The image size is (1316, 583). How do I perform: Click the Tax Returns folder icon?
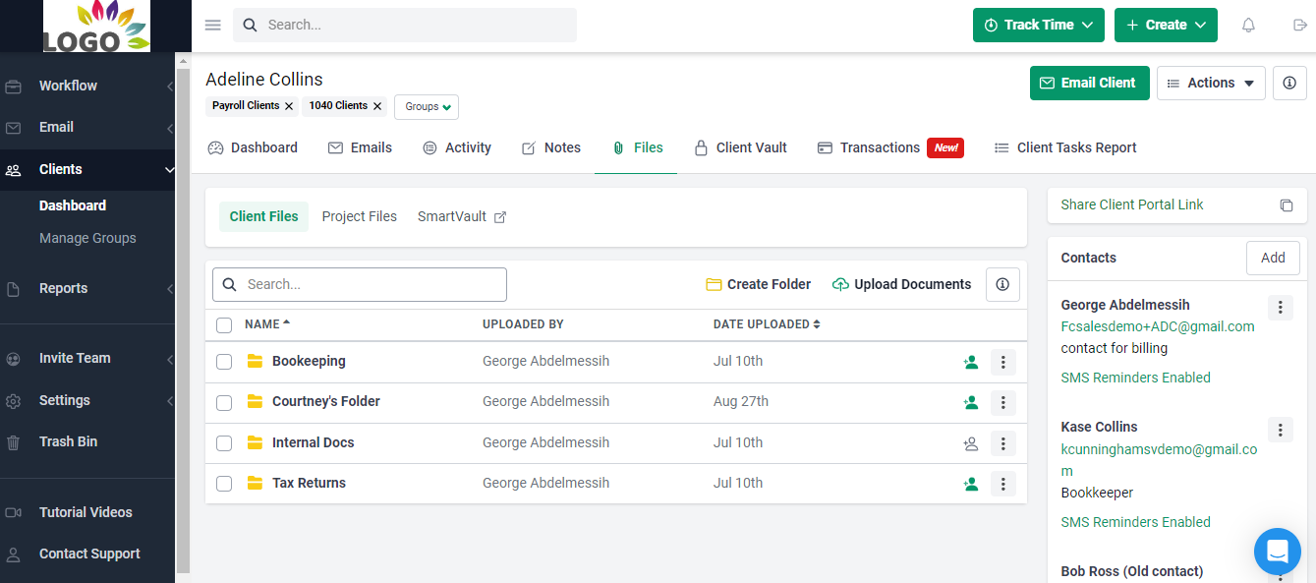255,483
